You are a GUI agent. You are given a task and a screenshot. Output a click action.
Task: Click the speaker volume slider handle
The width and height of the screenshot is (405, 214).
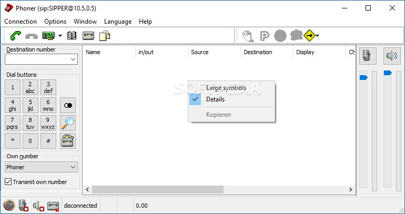388,73
